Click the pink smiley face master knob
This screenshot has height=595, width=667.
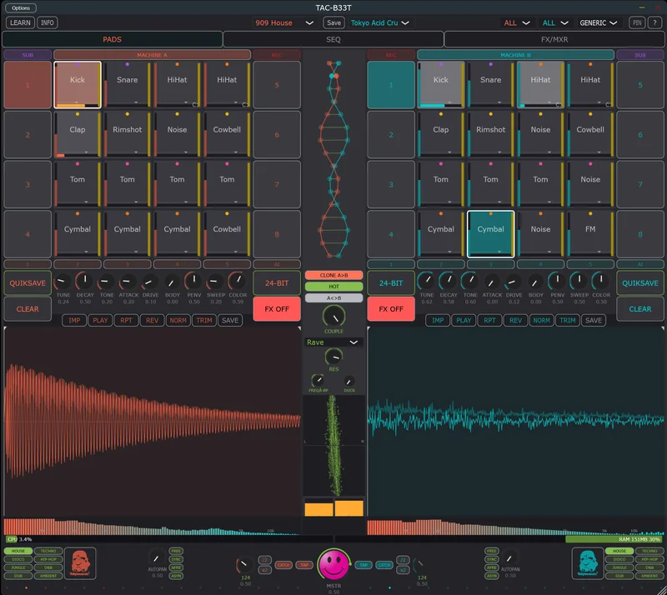(333, 564)
